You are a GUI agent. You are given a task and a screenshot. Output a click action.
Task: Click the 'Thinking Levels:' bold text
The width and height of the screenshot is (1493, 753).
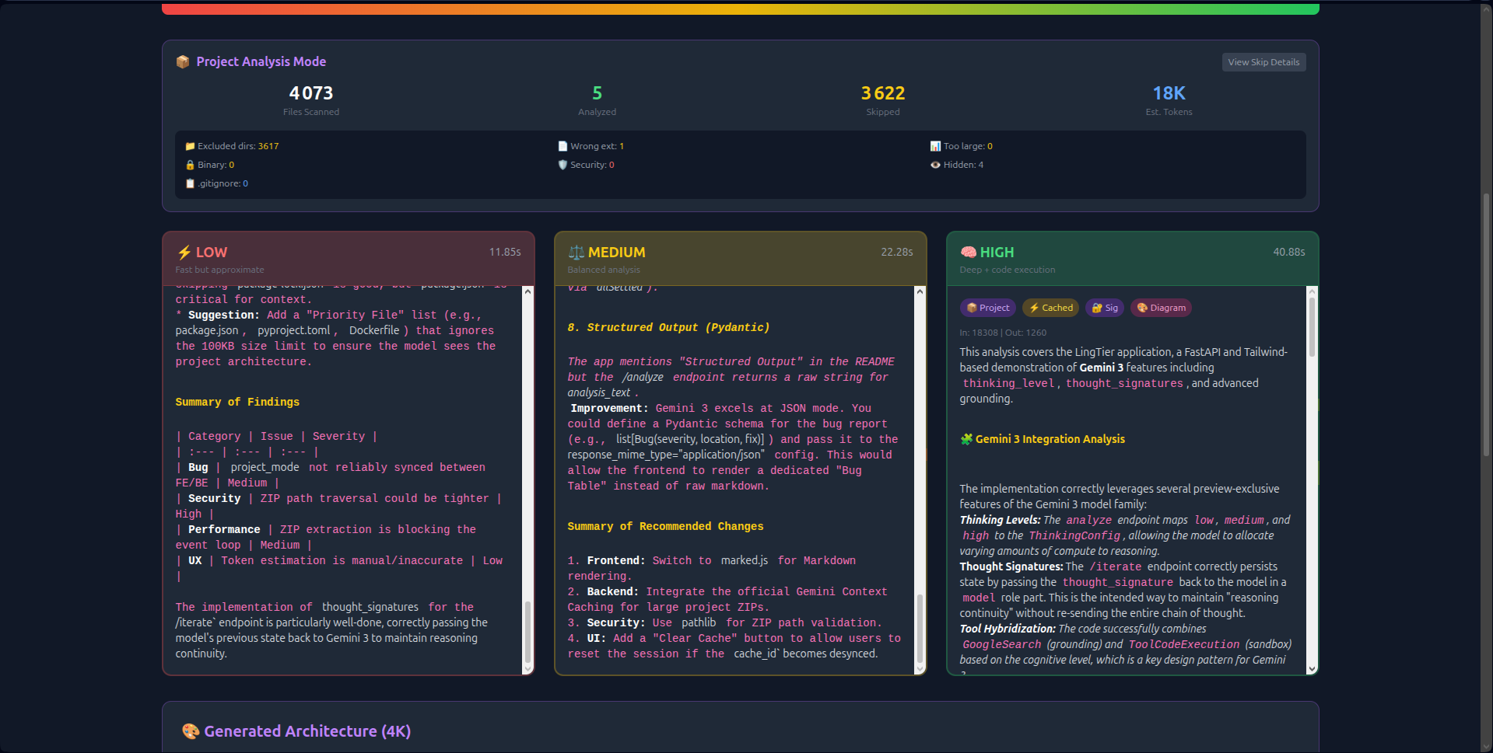[x=1000, y=520]
